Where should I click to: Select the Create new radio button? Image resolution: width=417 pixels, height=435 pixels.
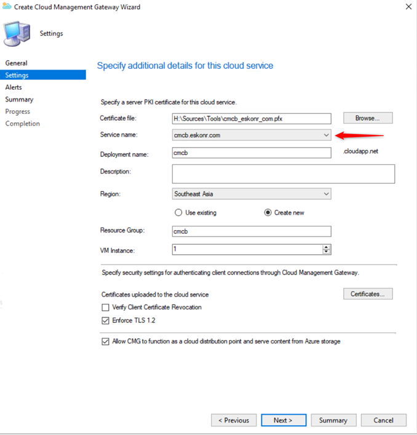(x=268, y=213)
